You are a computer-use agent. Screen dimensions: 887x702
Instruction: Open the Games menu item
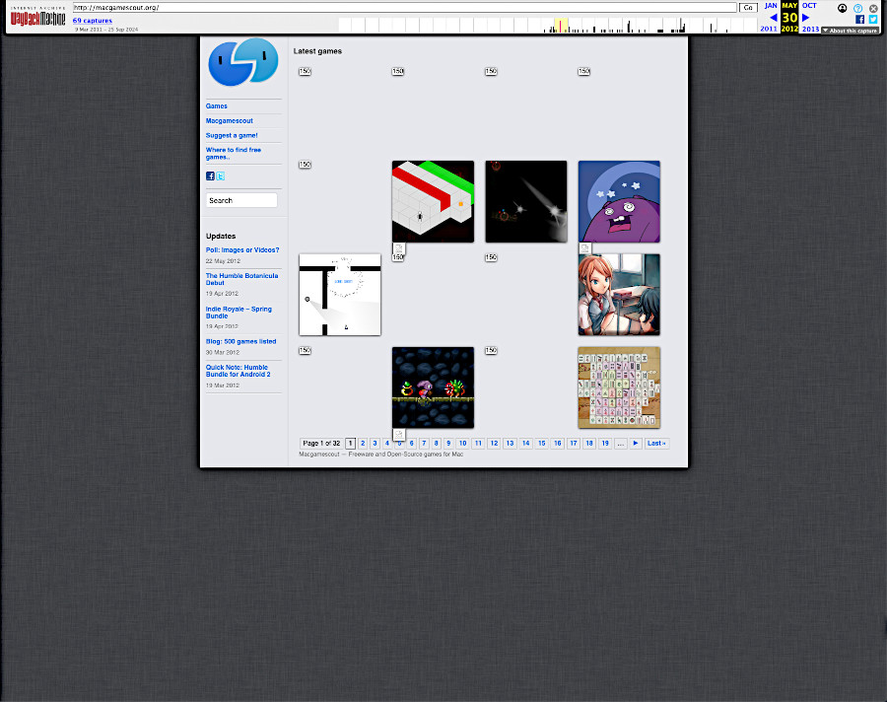pyautogui.click(x=217, y=106)
